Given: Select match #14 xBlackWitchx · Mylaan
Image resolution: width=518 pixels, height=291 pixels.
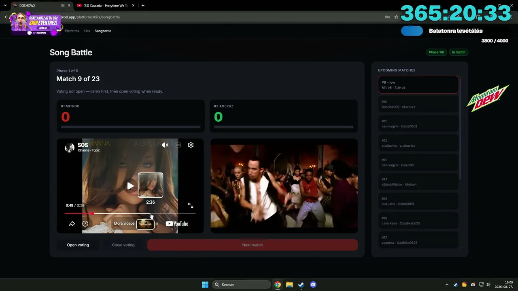Looking at the screenshot, I should coord(418,182).
